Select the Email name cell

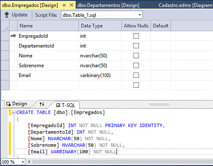pos(48,75)
